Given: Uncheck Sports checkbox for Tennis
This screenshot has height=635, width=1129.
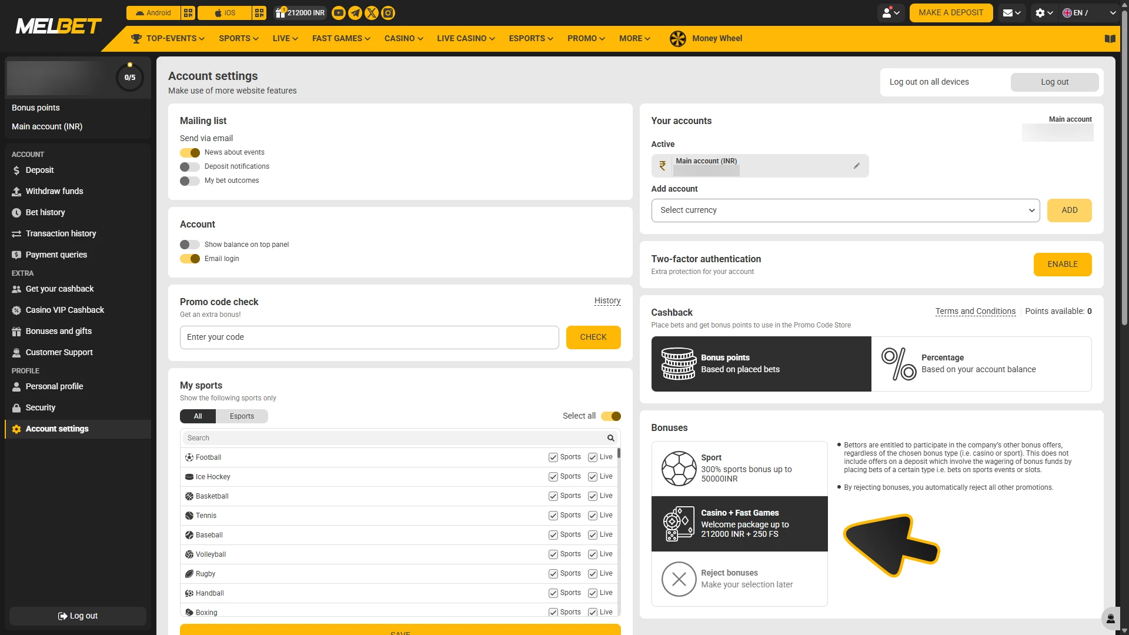Looking at the screenshot, I should click(553, 516).
